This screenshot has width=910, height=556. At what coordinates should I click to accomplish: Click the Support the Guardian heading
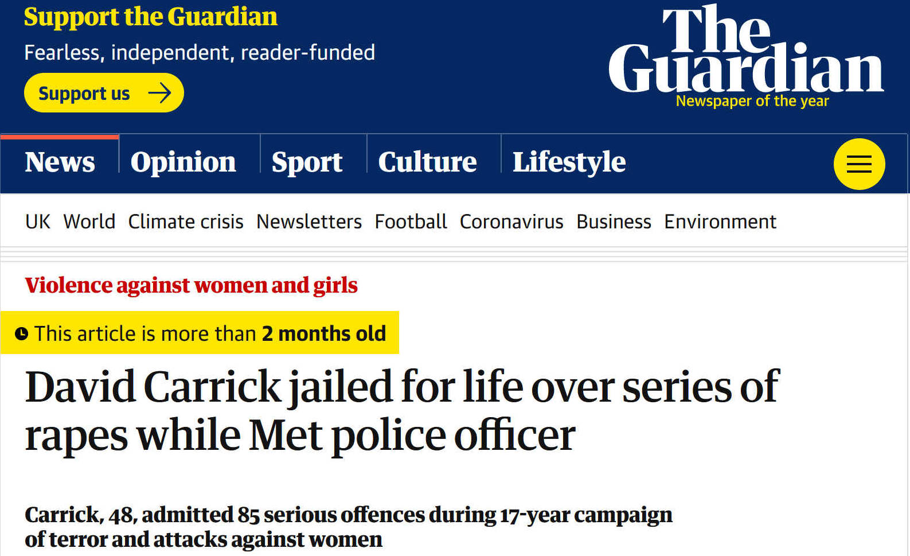150,17
